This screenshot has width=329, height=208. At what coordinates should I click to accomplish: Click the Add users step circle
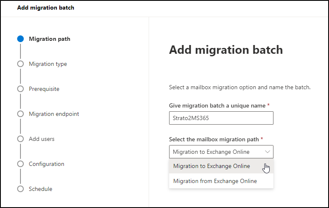(20, 139)
